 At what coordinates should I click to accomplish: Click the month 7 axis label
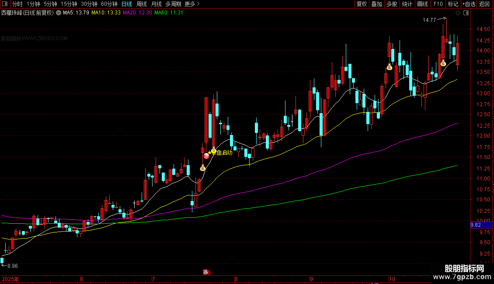click(153, 279)
